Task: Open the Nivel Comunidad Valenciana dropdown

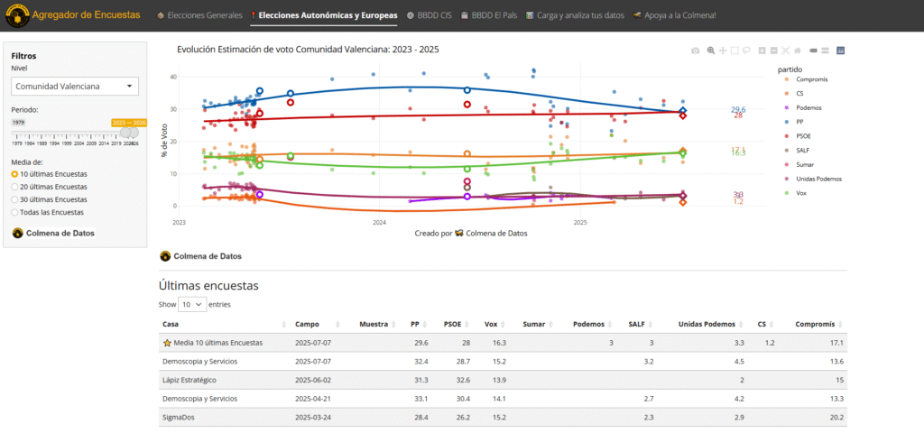Action: pos(75,87)
